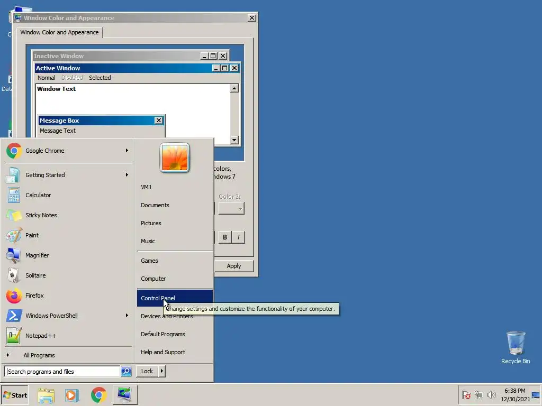Click the Search programs and files box

click(x=62, y=372)
